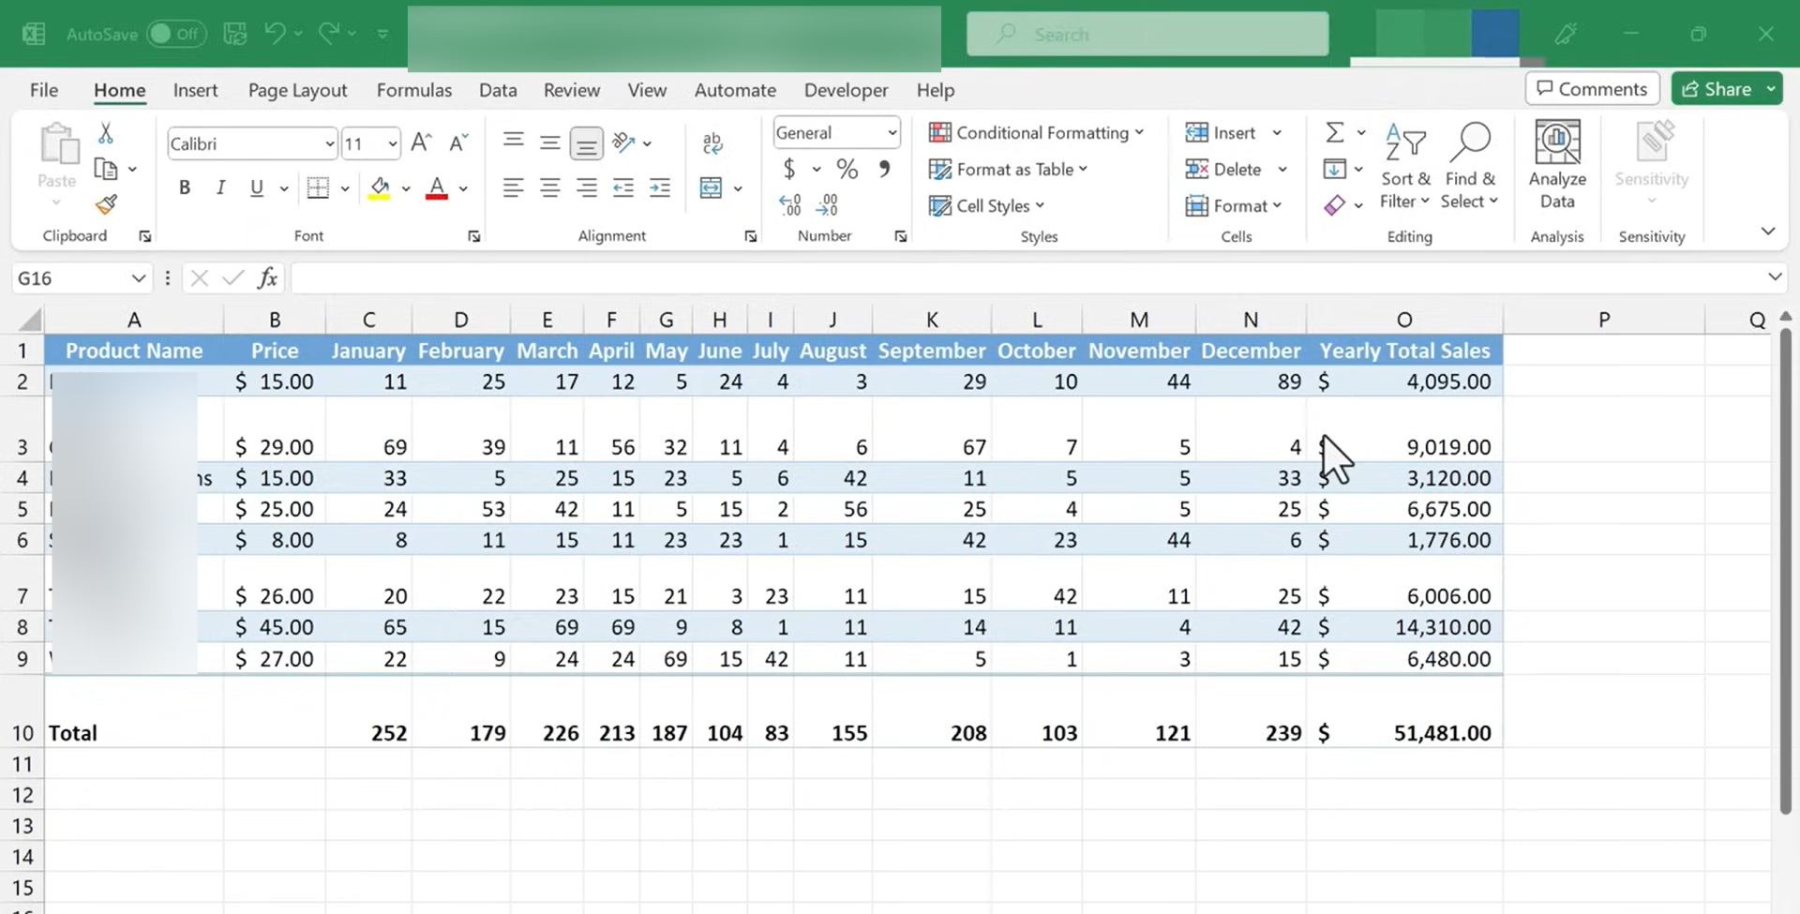
Task: Click Increase Font Size icon
Action: pos(421,142)
